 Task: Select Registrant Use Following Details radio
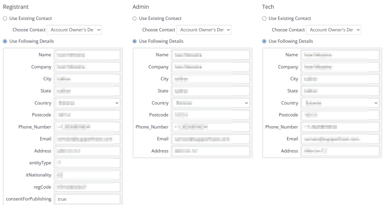(5, 41)
